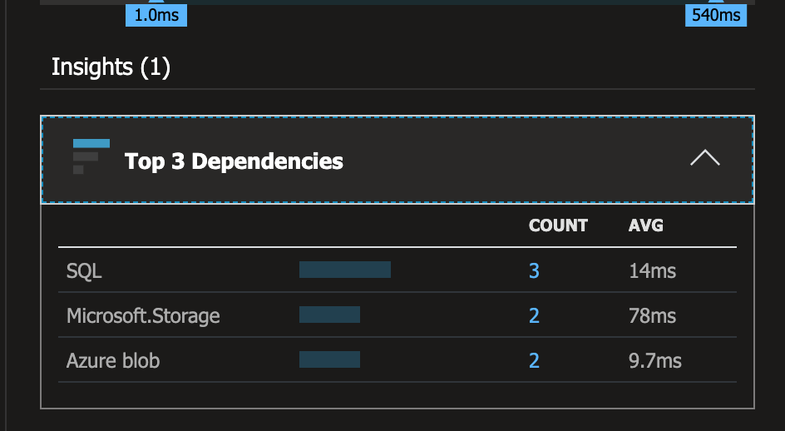Click the Microsoft.Storage usage bar
785x431 pixels.
point(329,315)
